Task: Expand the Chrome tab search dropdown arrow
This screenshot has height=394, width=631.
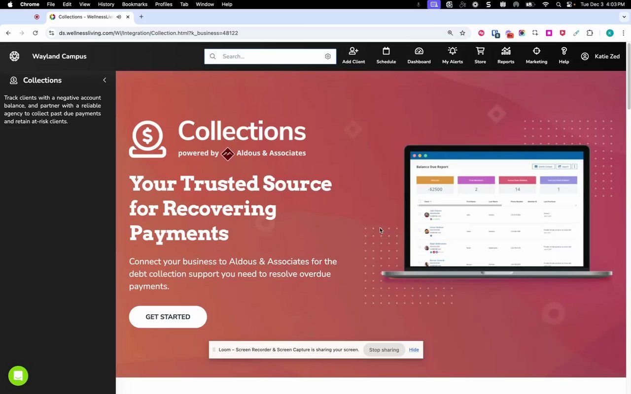Action: point(624,17)
